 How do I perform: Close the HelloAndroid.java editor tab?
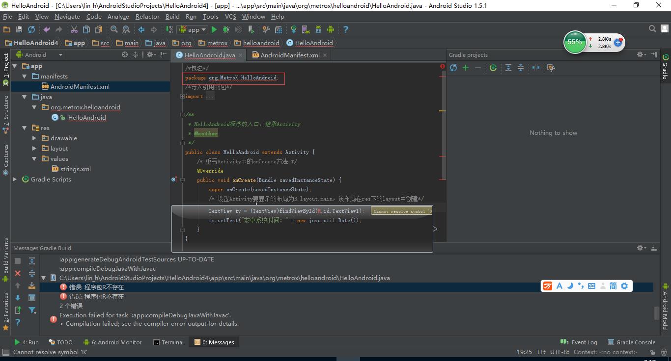point(241,55)
